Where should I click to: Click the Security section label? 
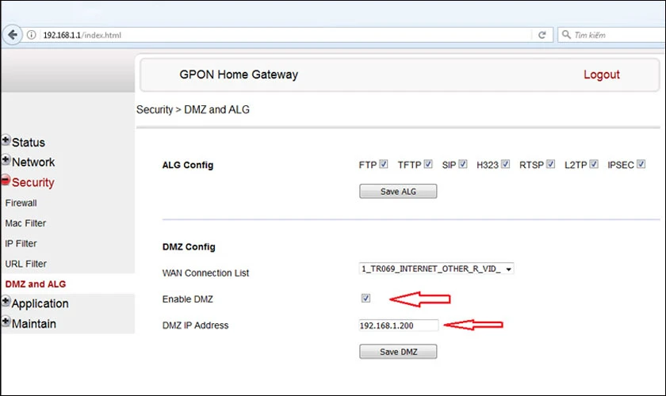33,182
